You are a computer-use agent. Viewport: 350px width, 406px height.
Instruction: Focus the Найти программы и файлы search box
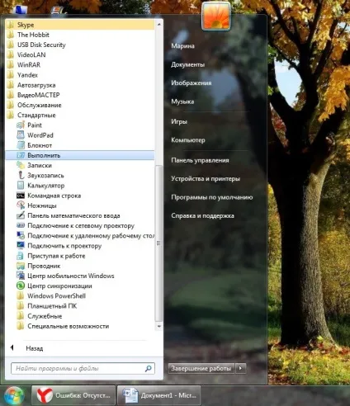click(83, 368)
